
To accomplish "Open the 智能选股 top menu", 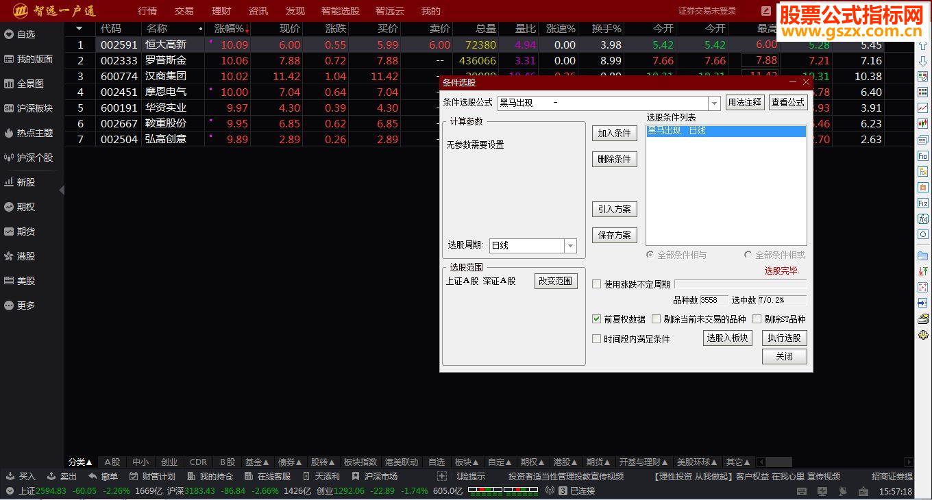I will 340,11.
